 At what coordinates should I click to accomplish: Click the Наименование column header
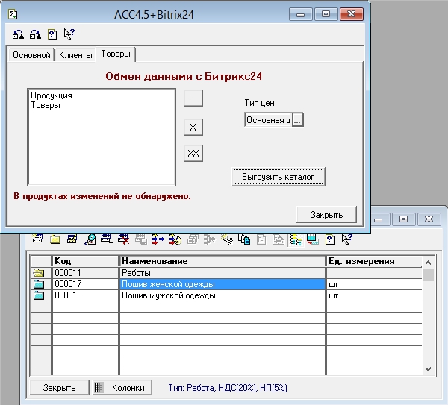coord(222,261)
